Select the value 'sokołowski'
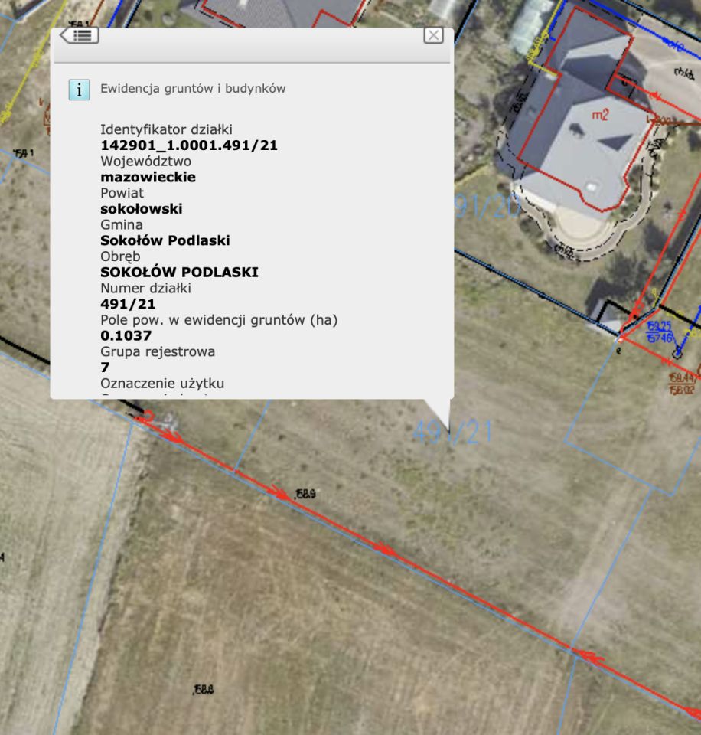The width and height of the screenshot is (701, 735). [x=142, y=208]
